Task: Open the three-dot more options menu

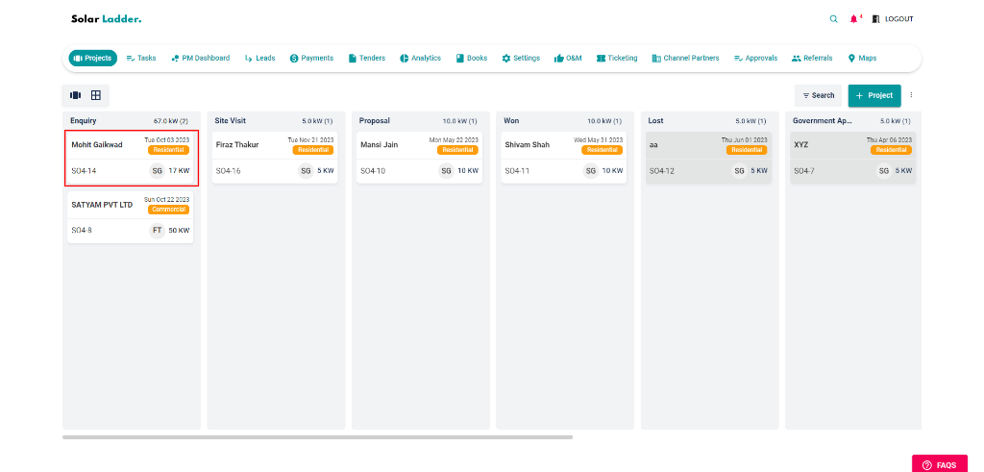Action: [911, 95]
